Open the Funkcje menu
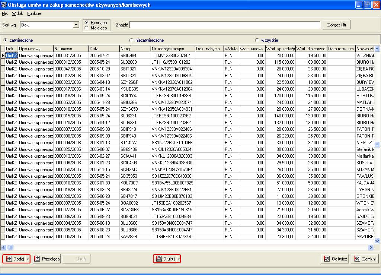Screen dimensions: 381x275 click(x=34, y=13)
